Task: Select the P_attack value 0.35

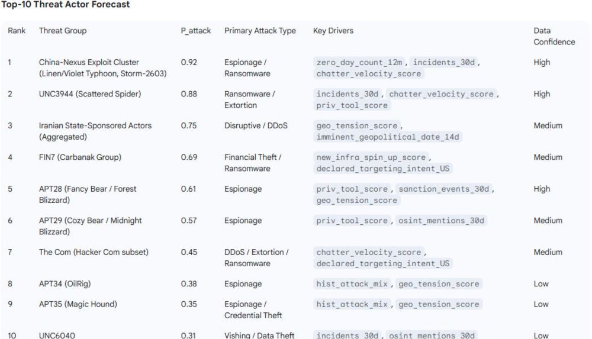Action: (189, 305)
